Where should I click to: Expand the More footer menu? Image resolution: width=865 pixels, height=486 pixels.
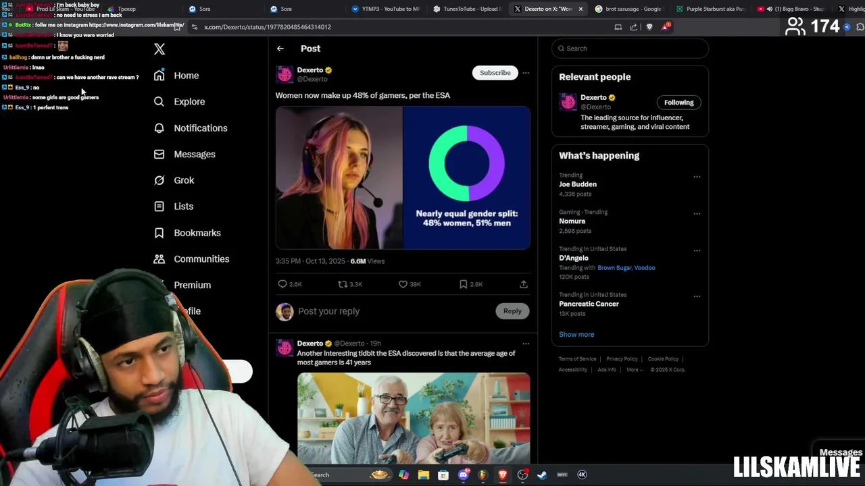click(x=635, y=370)
